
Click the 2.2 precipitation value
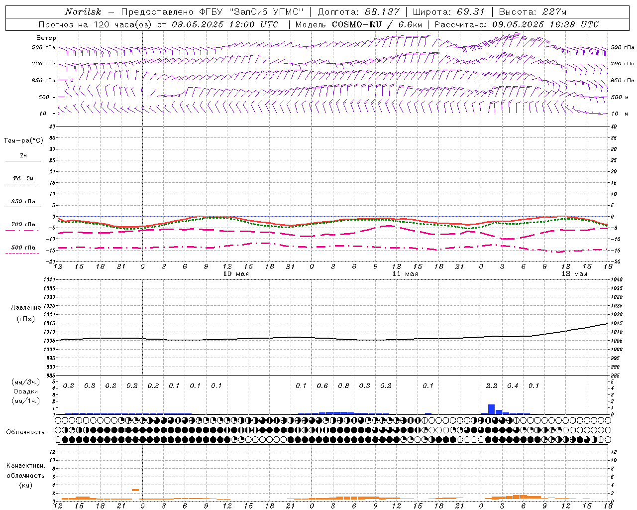tap(492, 385)
